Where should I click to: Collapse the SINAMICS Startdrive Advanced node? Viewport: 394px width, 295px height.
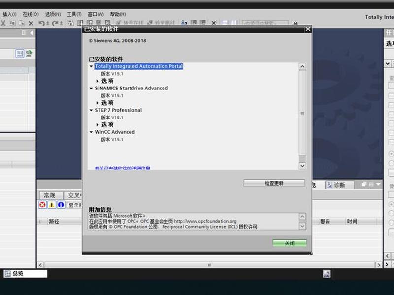[x=91, y=88]
